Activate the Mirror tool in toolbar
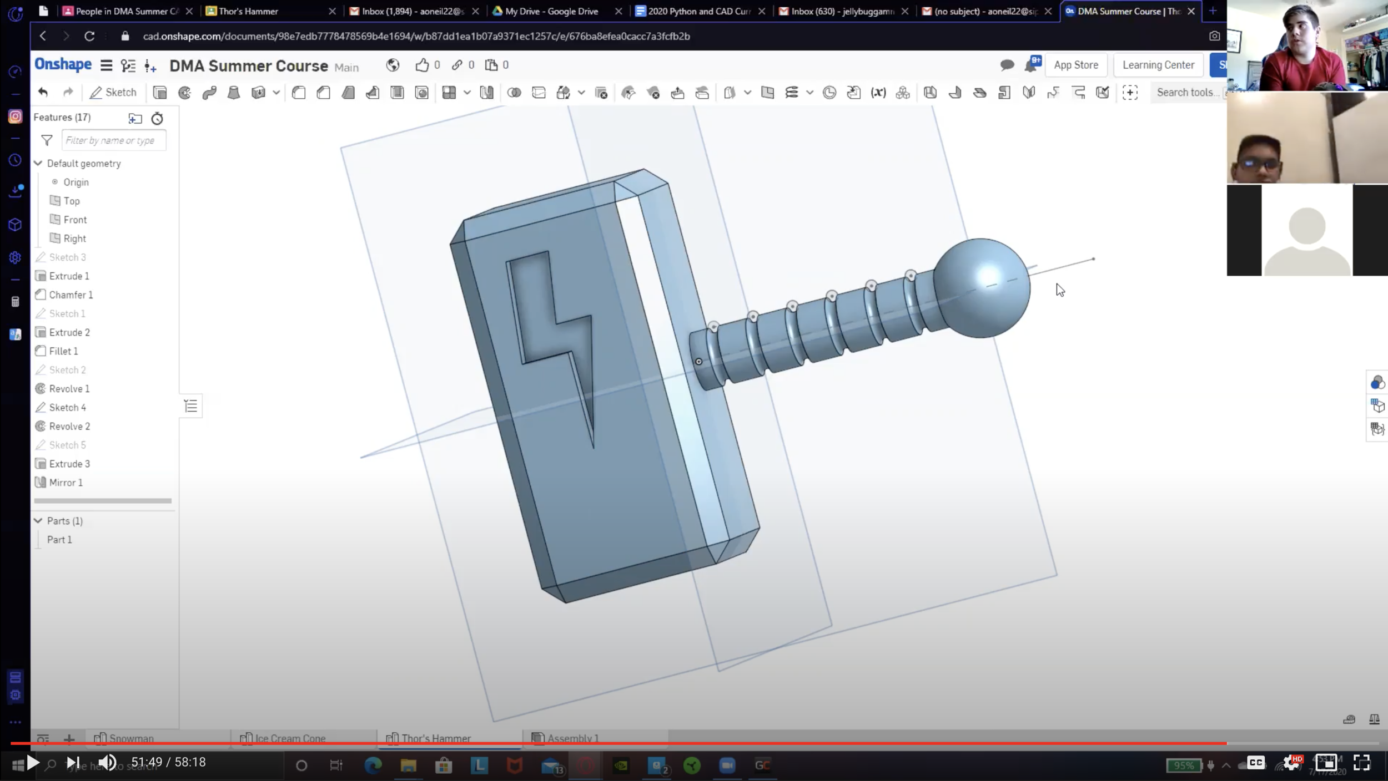The height and width of the screenshot is (781, 1388). (486, 93)
